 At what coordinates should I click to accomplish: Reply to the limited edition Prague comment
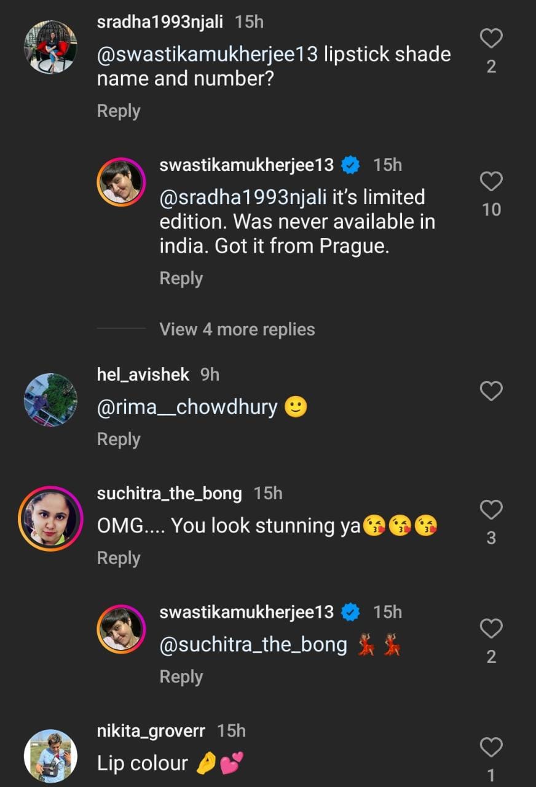(181, 279)
